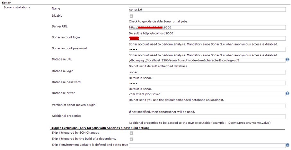Image resolution: width=291 pixels, height=150 pixels.
Task: Click the Database login field with sonar
Action: click(x=207, y=72)
